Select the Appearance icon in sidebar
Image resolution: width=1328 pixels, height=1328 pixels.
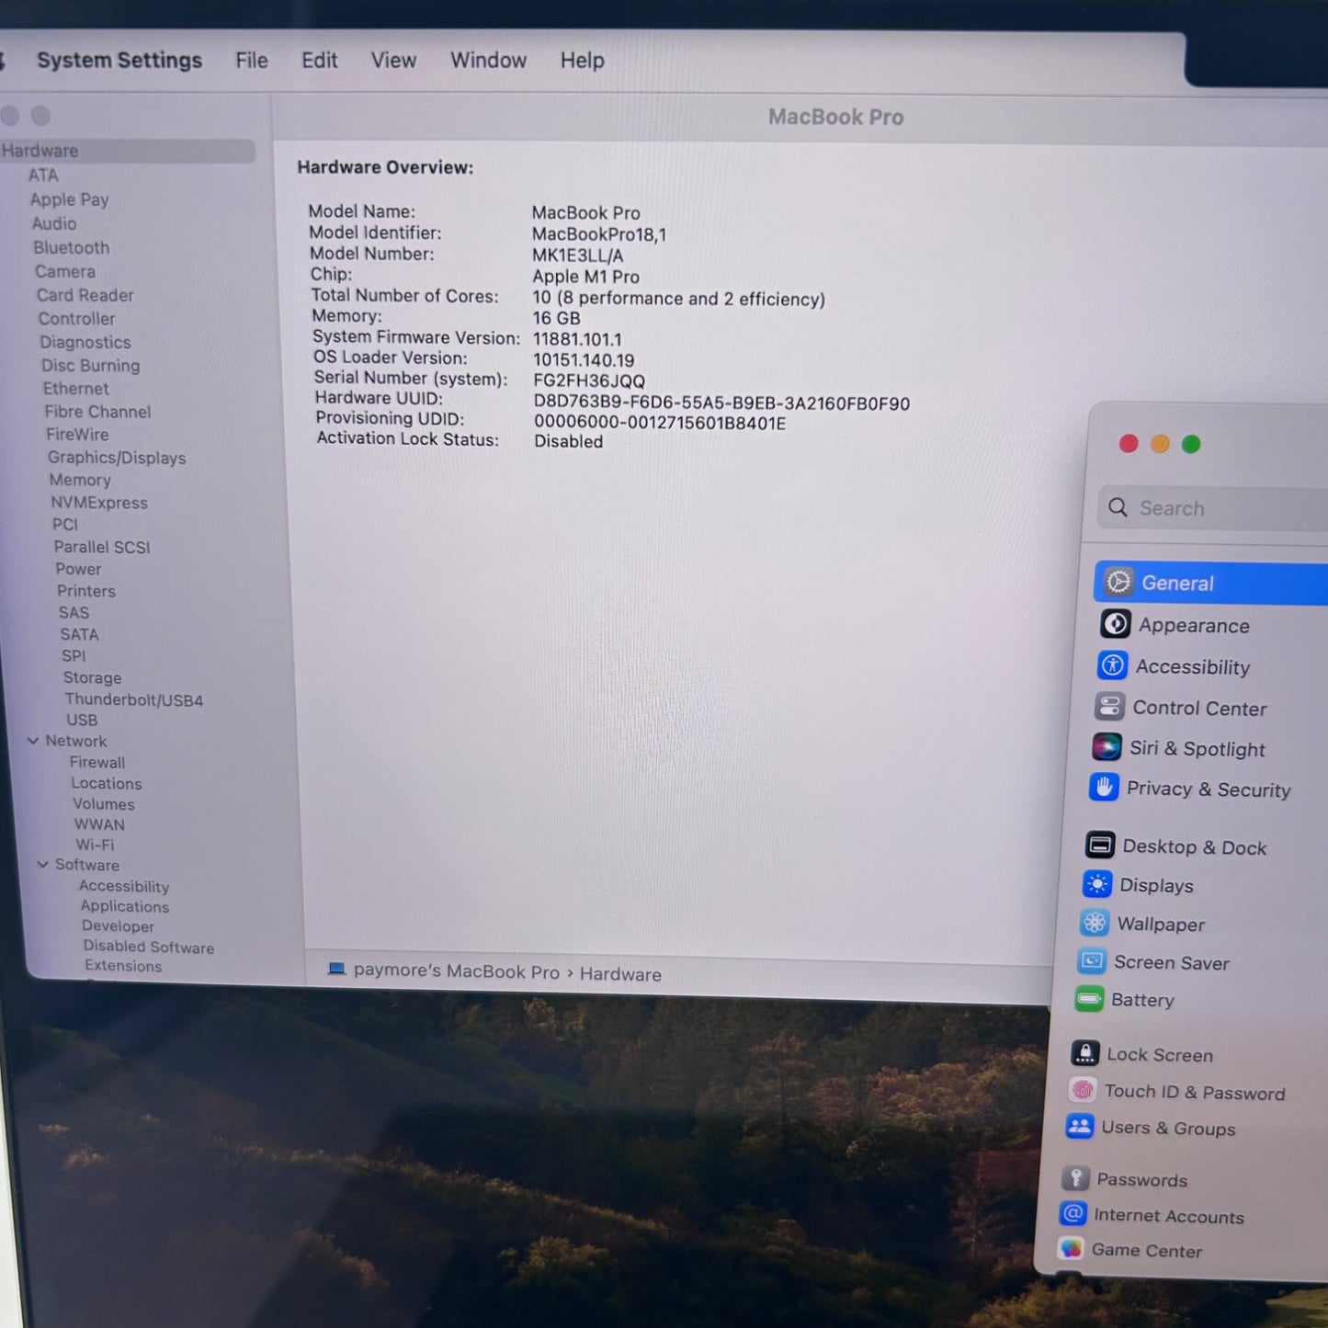point(1116,624)
